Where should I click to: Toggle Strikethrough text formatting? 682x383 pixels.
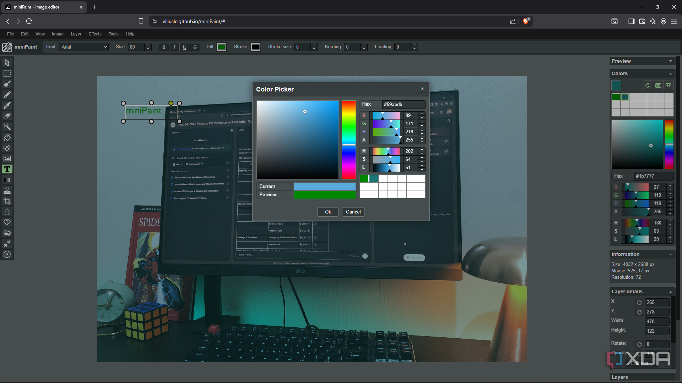195,47
